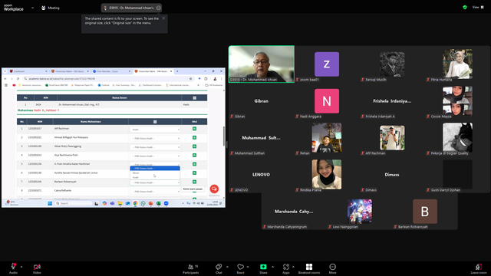
Task: Open the browser profile icon
Action: pos(215,79)
